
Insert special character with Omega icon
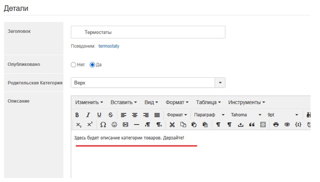coord(103,125)
